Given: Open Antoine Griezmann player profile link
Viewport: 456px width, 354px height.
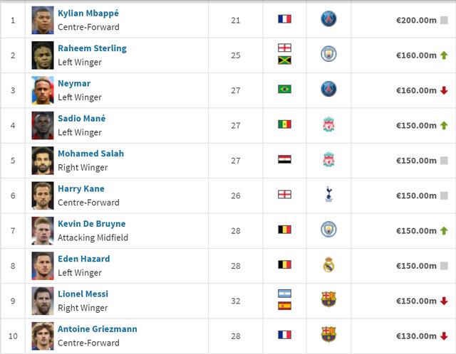Looking at the screenshot, I should (98, 329).
